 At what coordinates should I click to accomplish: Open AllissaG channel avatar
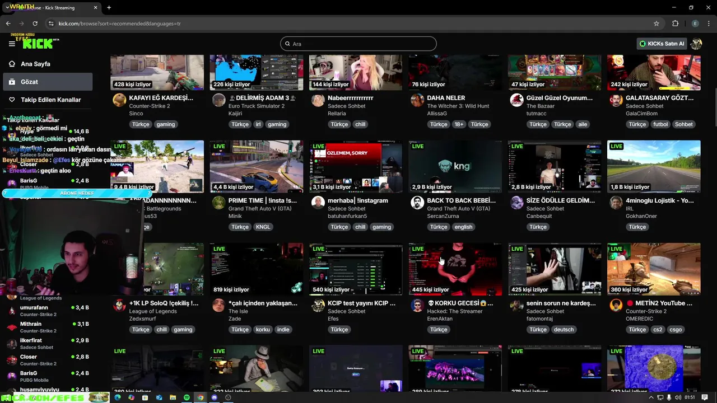click(x=417, y=100)
